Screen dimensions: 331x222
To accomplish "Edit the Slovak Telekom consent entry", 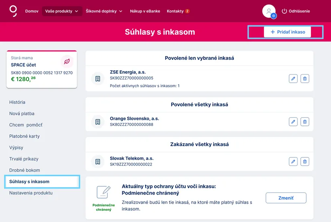I will coord(293,161).
